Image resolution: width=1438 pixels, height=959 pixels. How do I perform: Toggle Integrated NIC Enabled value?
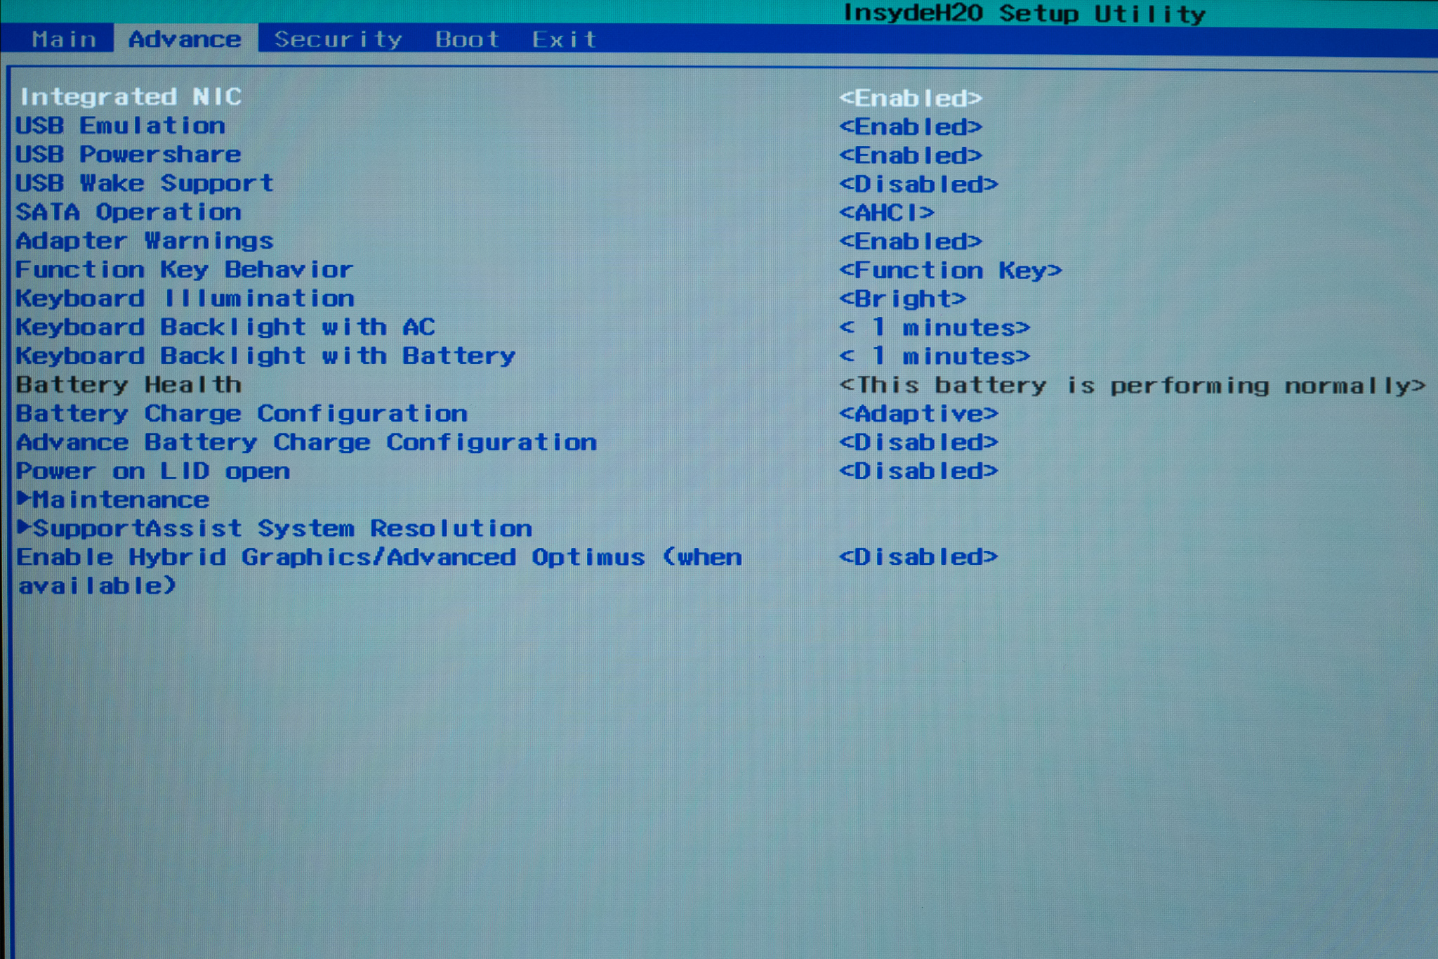911,98
